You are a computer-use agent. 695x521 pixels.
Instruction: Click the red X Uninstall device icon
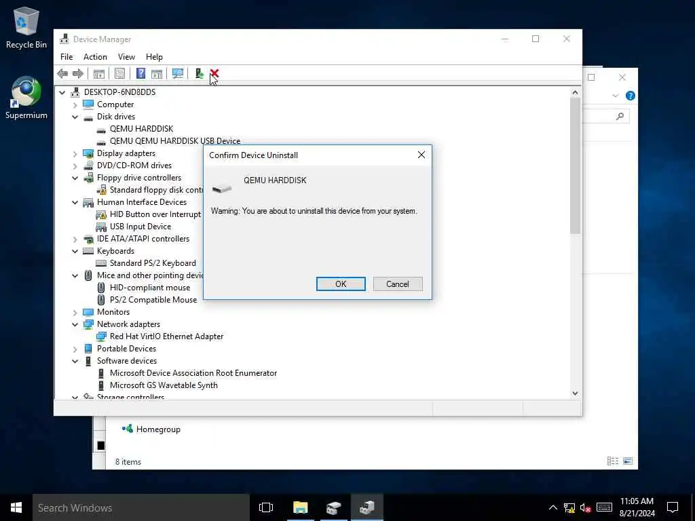point(214,73)
